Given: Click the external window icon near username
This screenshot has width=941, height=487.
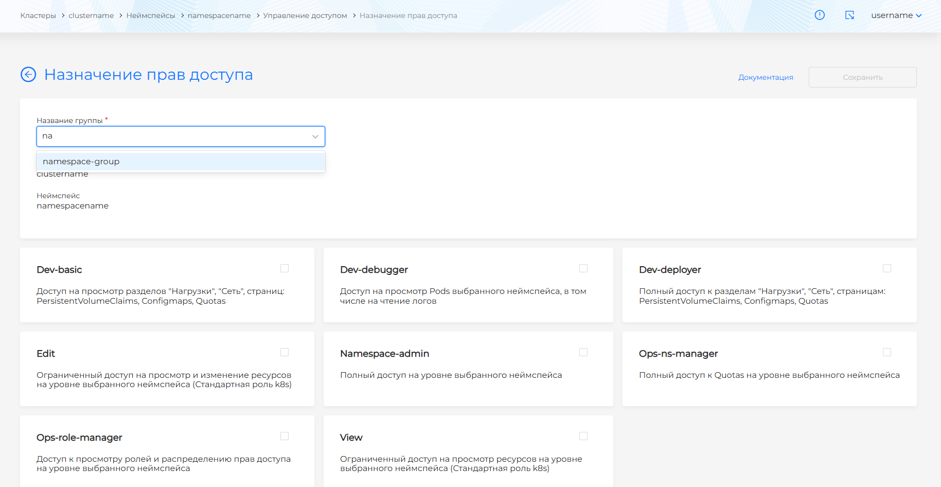Looking at the screenshot, I should [x=849, y=15].
